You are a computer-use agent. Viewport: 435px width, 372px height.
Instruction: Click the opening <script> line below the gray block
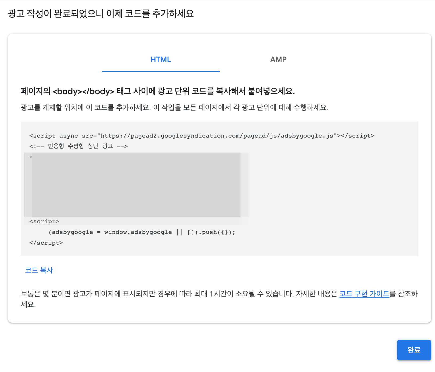(44, 221)
